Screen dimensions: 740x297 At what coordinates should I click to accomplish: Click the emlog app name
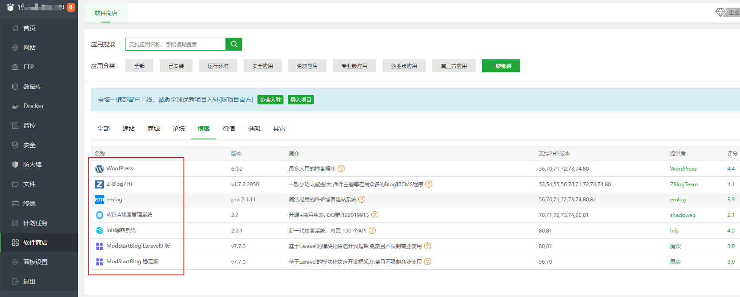coord(114,200)
